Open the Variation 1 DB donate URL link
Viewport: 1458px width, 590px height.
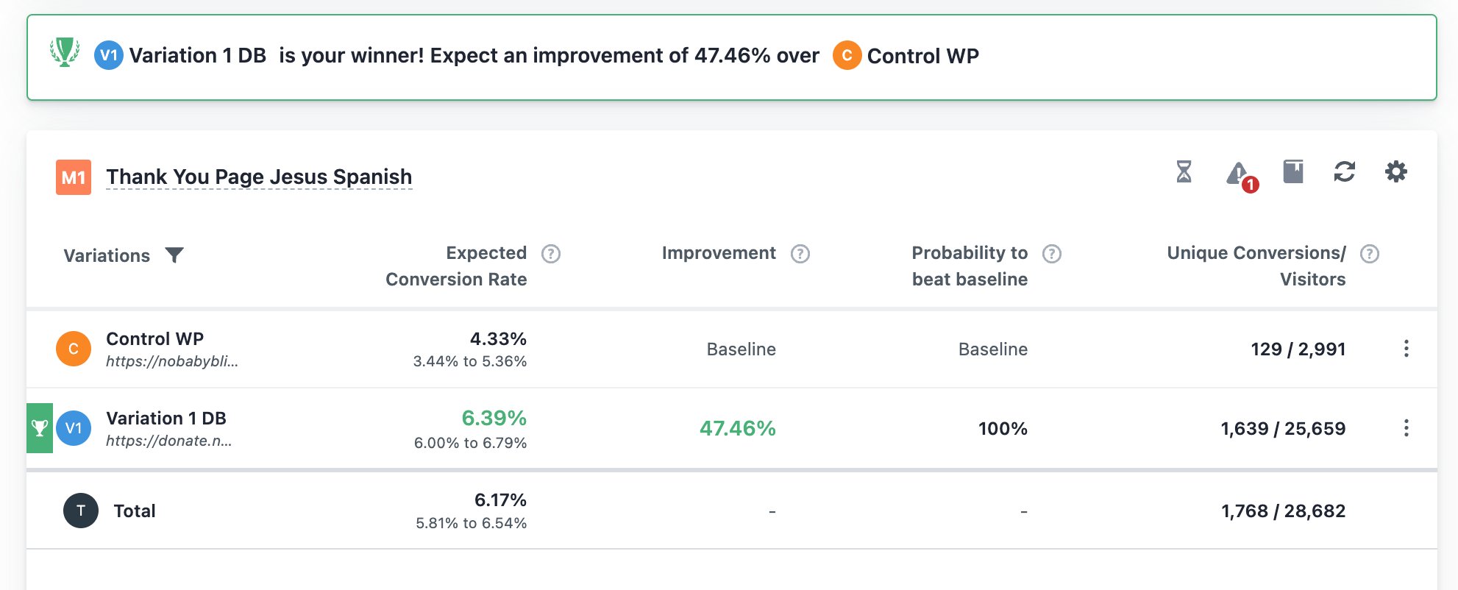(x=168, y=441)
